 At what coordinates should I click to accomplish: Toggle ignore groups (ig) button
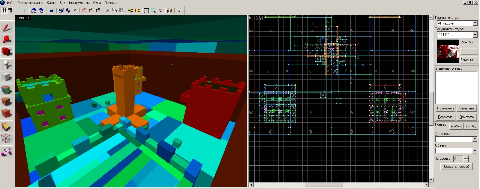click(75, 10)
